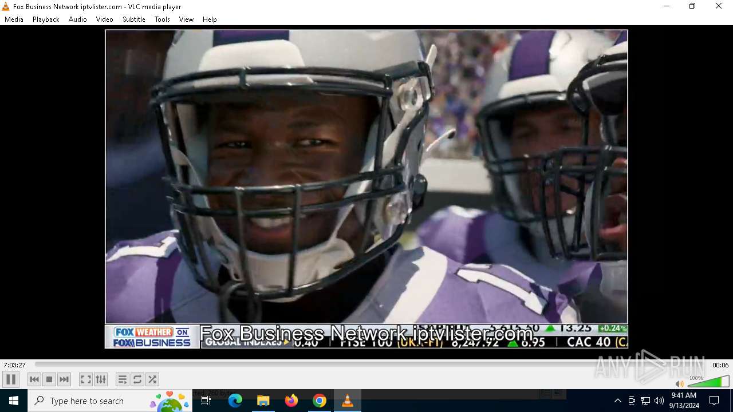Close the VLC media player window
This screenshot has width=733, height=412.
(719, 6)
